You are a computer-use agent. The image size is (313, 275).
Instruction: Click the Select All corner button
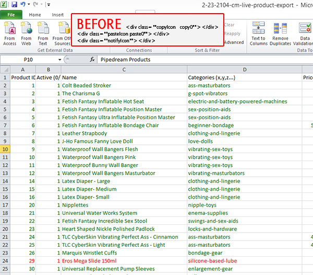[5, 70]
